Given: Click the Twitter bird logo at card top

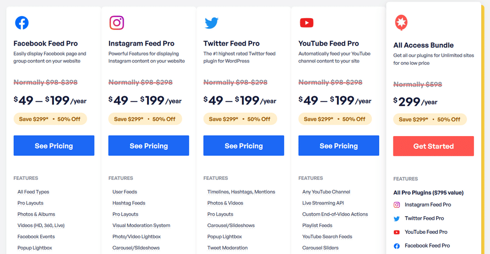Looking at the screenshot, I should 211,23.
